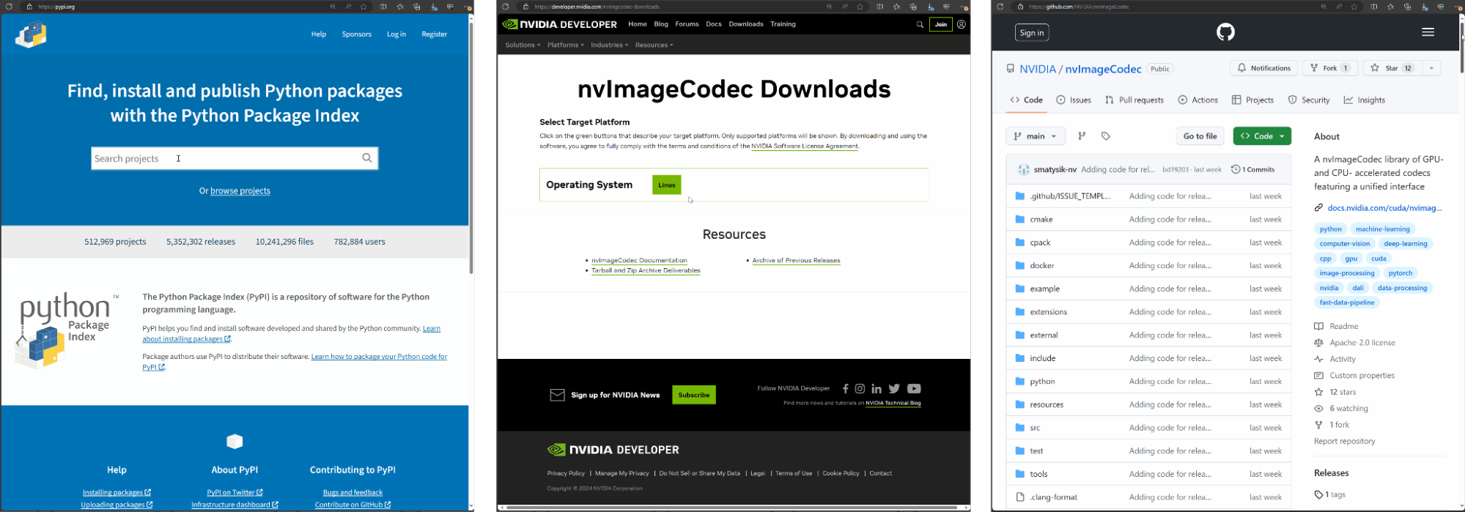
Task: Click the zoom icon in the NVIDIA window's address bar
Action: click(829, 7)
